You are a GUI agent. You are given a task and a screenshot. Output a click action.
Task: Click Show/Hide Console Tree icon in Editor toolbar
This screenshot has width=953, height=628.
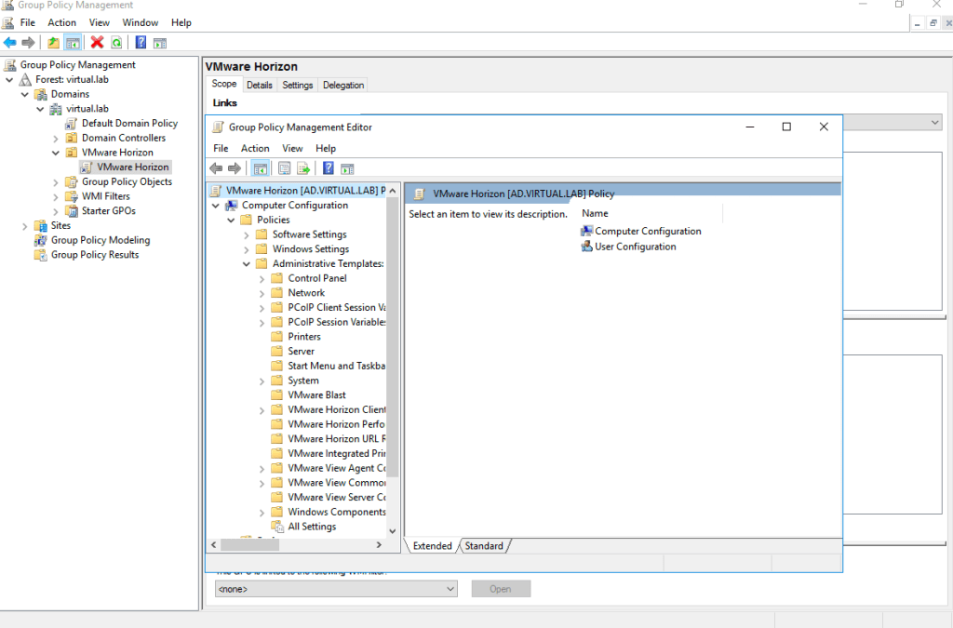click(x=261, y=168)
